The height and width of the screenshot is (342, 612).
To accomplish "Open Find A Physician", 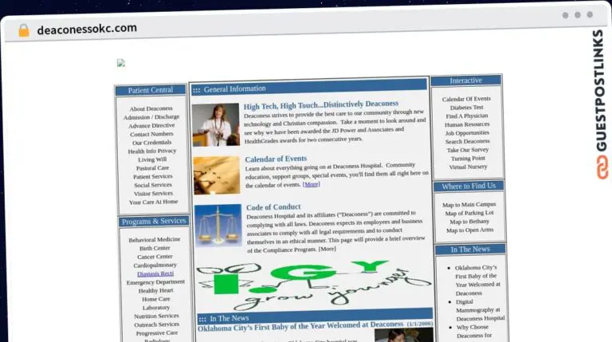I will click(467, 116).
